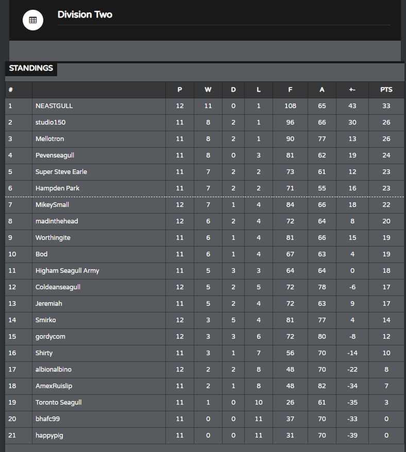Viewport: 406px width, 452px height.
Task: Click the F column header
Action: tap(290, 90)
